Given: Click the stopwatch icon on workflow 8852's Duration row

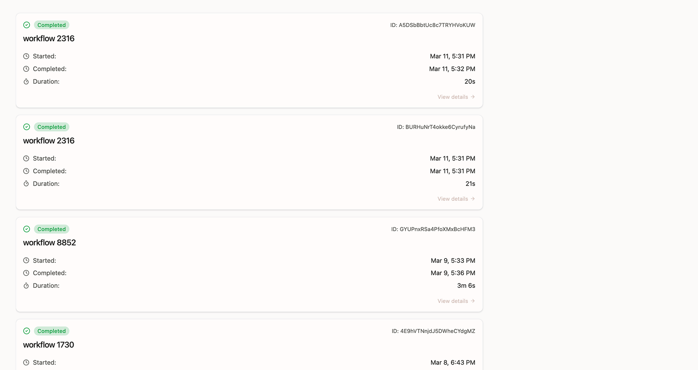Looking at the screenshot, I should 26,285.
